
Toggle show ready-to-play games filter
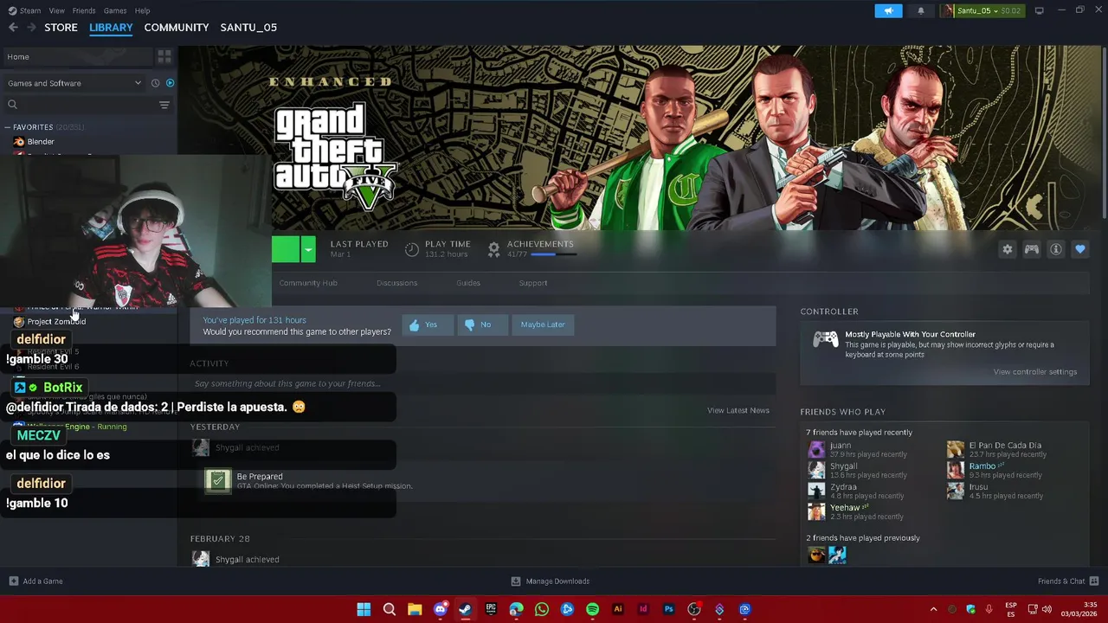pos(170,83)
